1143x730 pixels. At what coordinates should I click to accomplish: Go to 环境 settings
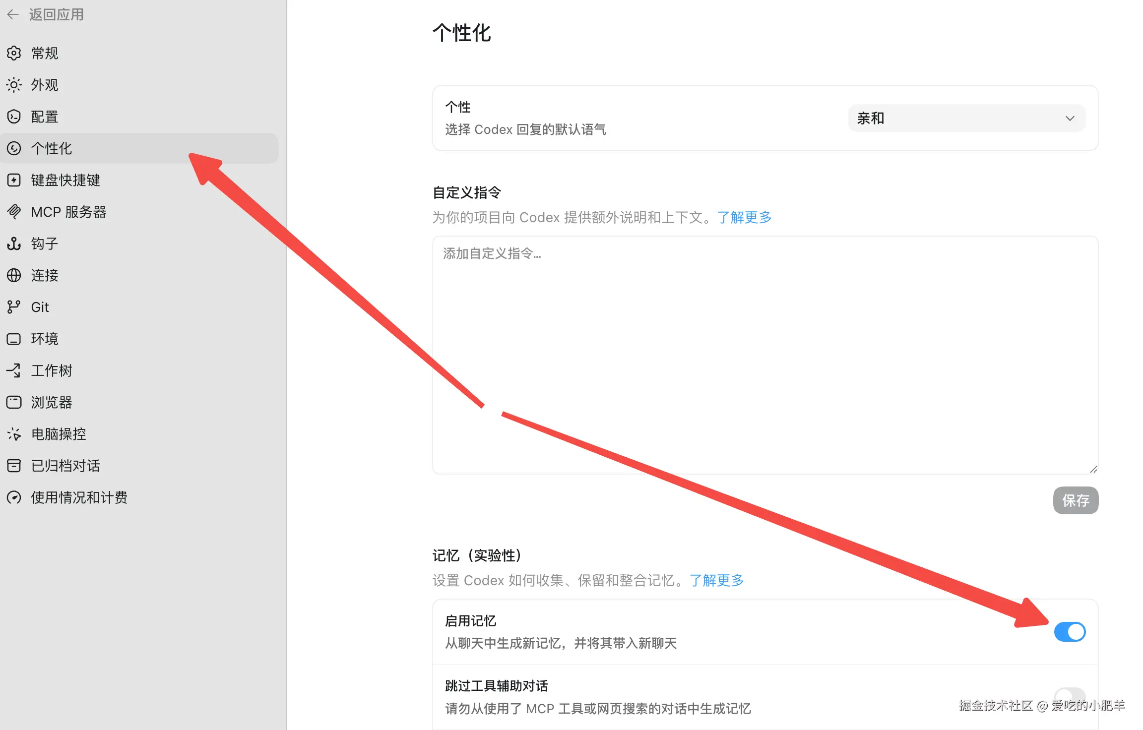[139, 339]
